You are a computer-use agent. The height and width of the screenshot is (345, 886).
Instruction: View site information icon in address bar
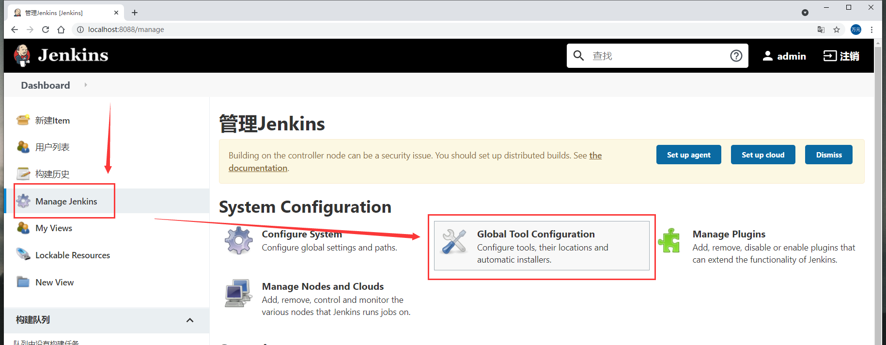pyautogui.click(x=80, y=30)
